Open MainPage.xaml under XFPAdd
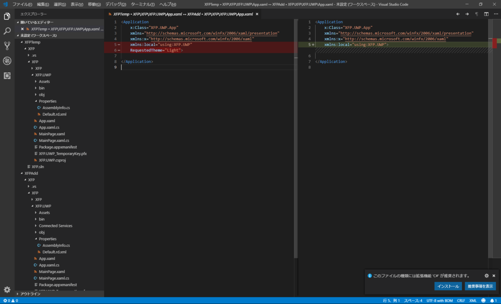The width and height of the screenshot is (501, 304). [x=59, y=272]
